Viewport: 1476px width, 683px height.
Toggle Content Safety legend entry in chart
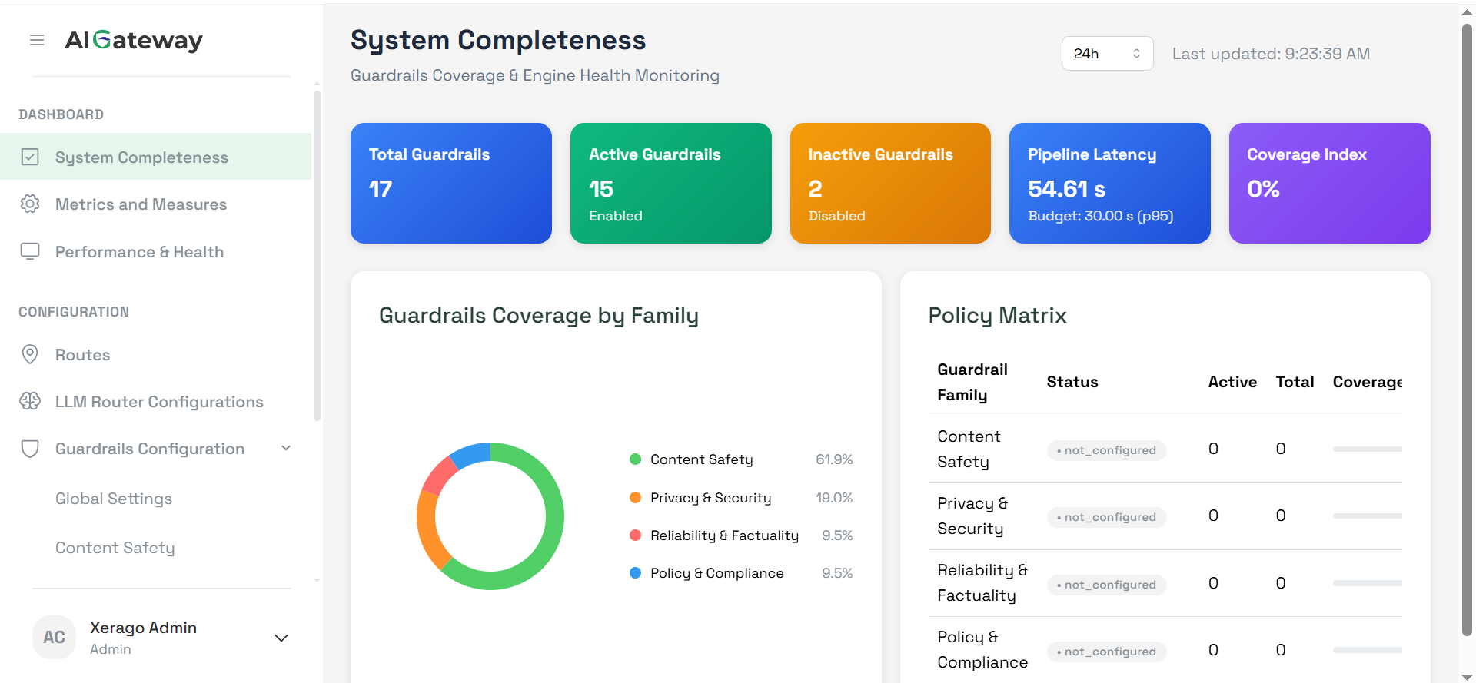(x=701, y=459)
